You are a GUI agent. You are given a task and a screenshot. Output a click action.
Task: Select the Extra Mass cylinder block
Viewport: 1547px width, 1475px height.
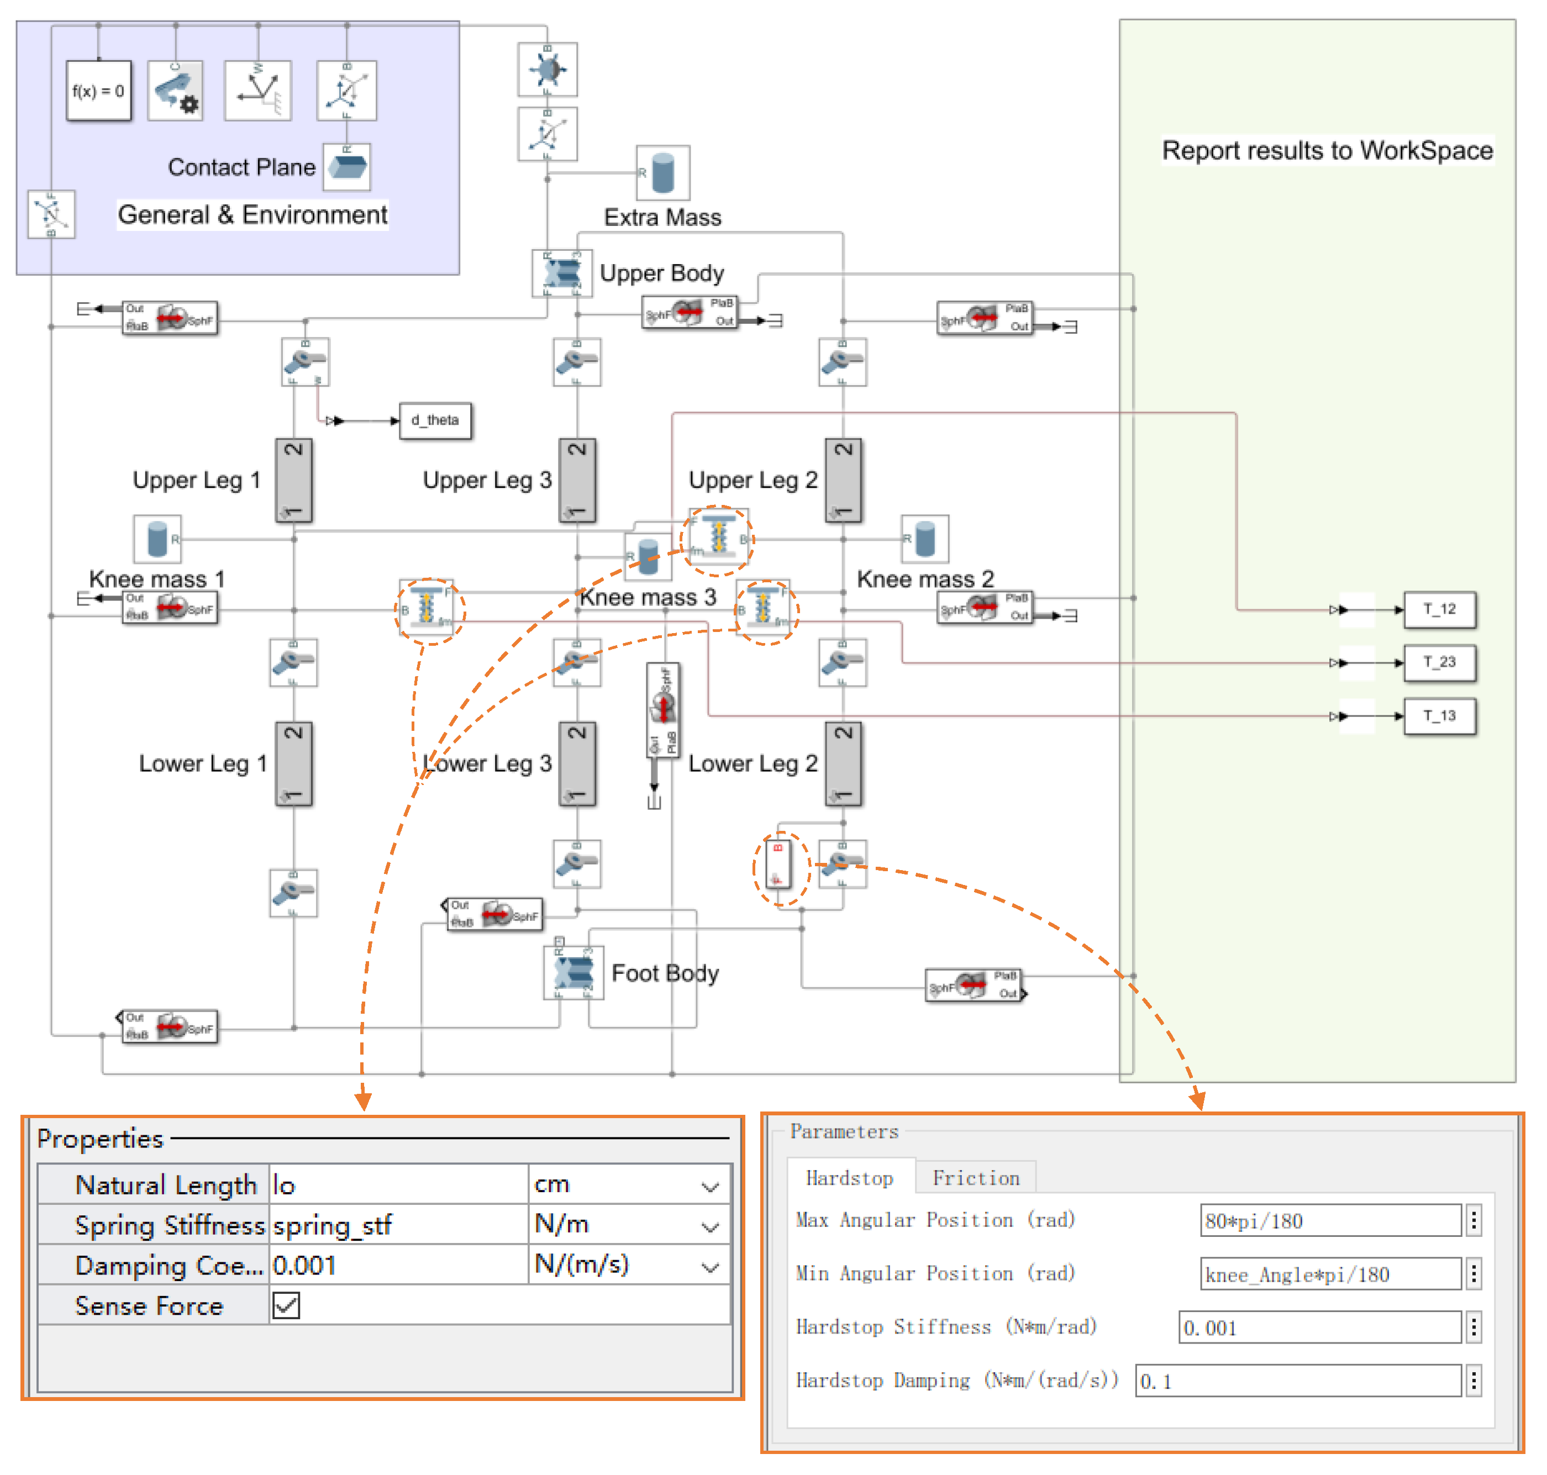(662, 172)
